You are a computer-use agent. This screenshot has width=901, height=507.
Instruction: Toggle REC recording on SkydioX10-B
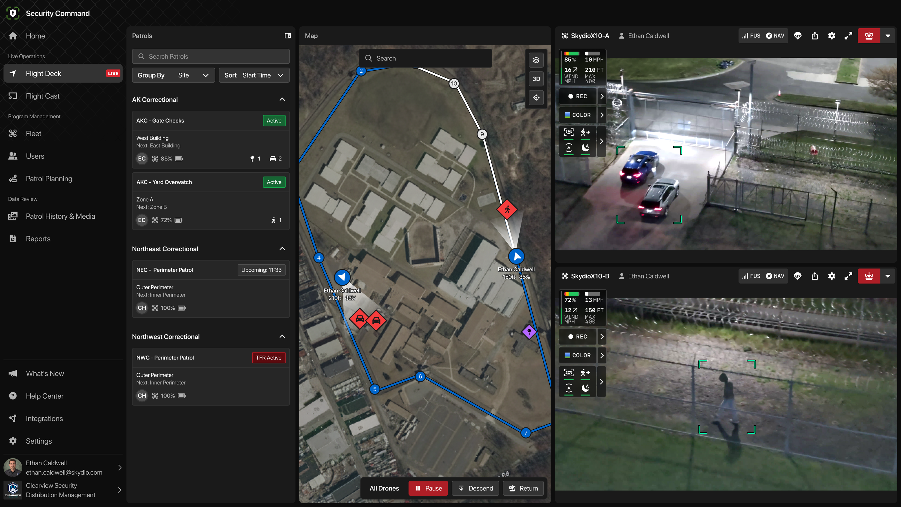pyautogui.click(x=578, y=337)
